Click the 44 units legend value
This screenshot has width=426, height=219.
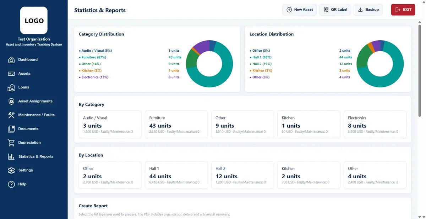coord(346,57)
